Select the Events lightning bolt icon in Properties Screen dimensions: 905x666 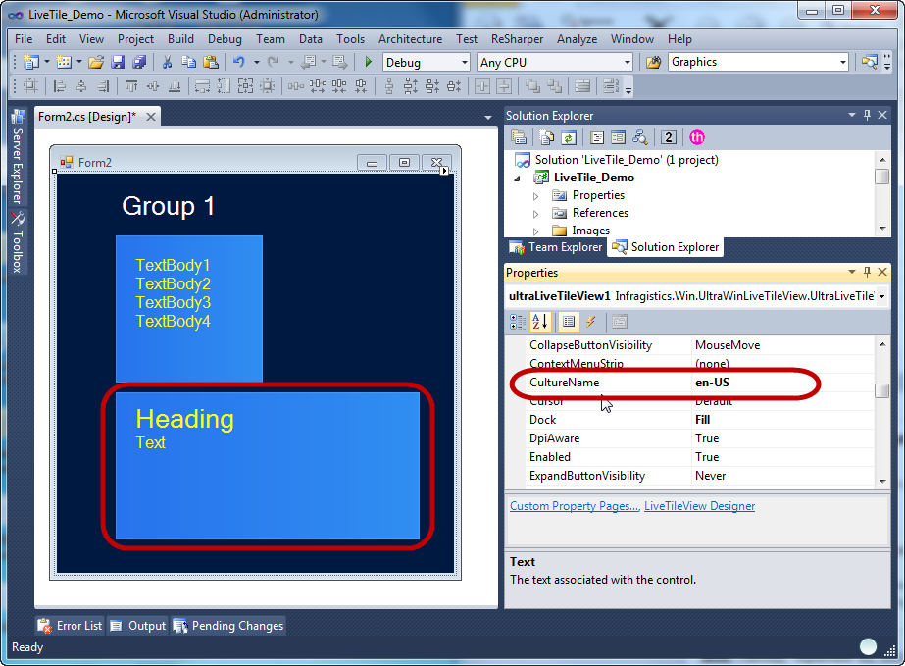coord(589,322)
